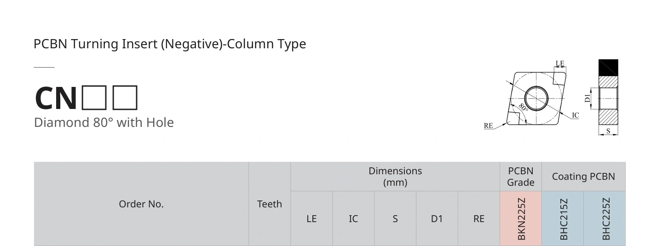Select second empty box after CN
The image size is (651, 246).
coord(125,97)
